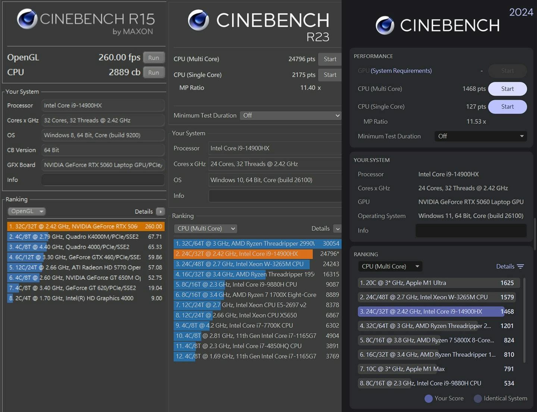This screenshot has width=537, height=412.
Task: Start the R23 CPU Single Core test
Action: pyautogui.click(x=330, y=75)
